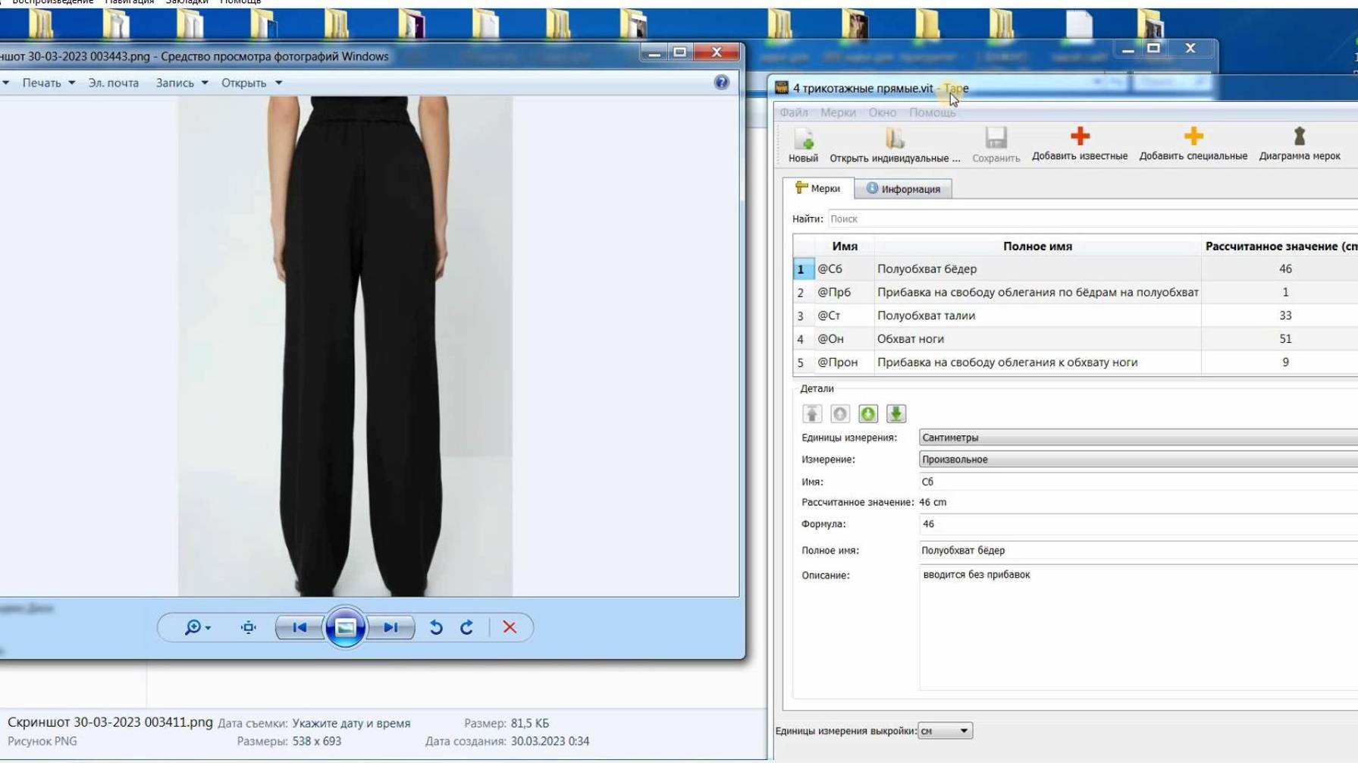Open the Печать dropdown menu
Viewport: 1358px width, 763px height.
(x=49, y=83)
